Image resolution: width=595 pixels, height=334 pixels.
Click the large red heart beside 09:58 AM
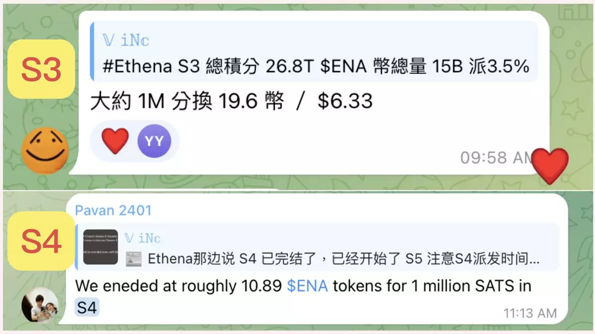(x=550, y=166)
